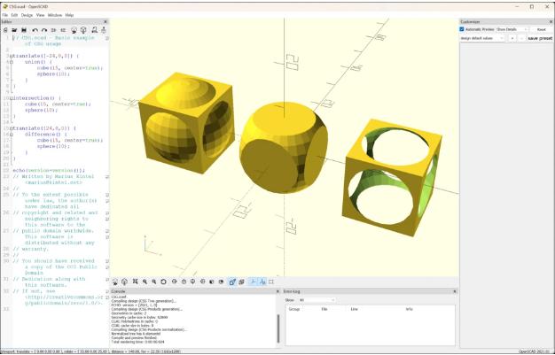Open the Help menu
Image resolution: width=555 pixels, height=355 pixels.
69,15
